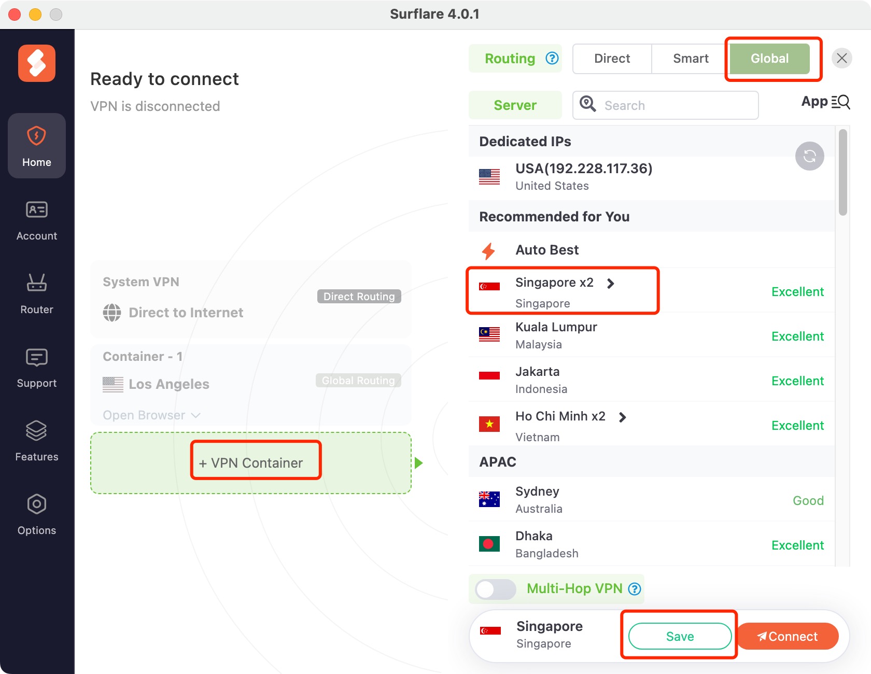Click the Support chat icon
Image resolution: width=871 pixels, height=674 pixels.
pyautogui.click(x=36, y=365)
